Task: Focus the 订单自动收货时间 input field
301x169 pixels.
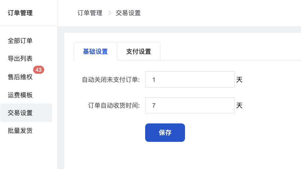Action: click(x=189, y=105)
